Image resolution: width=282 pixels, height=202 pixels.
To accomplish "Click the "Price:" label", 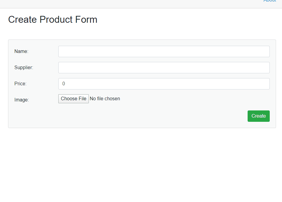I will tap(20, 84).
